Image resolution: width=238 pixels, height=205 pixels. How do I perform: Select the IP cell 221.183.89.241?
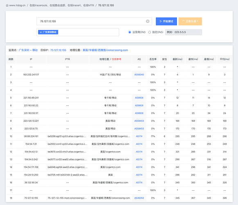(x=31, y=98)
